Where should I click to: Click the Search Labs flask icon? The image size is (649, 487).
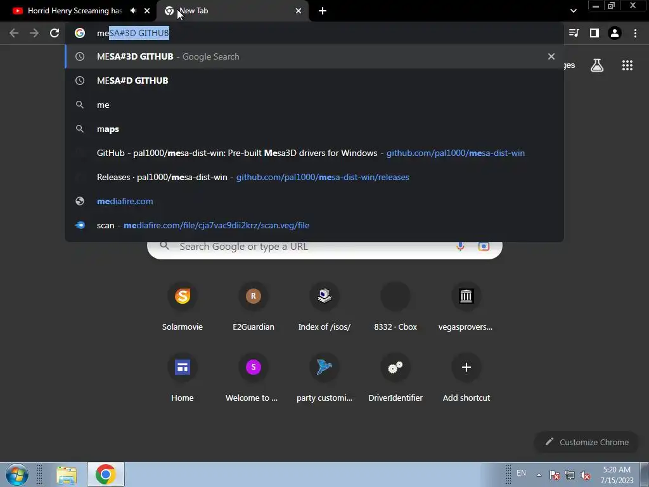pos(597,65)
